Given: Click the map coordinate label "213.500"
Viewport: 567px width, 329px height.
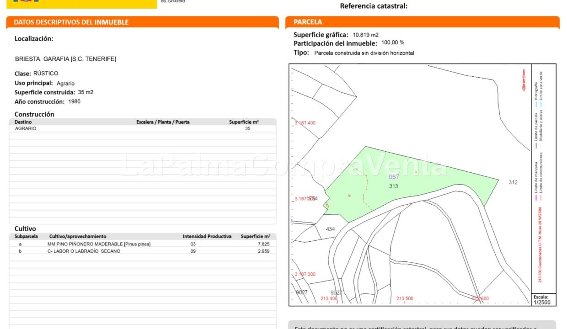Looking at the screenshot, I should coord(405,298).
